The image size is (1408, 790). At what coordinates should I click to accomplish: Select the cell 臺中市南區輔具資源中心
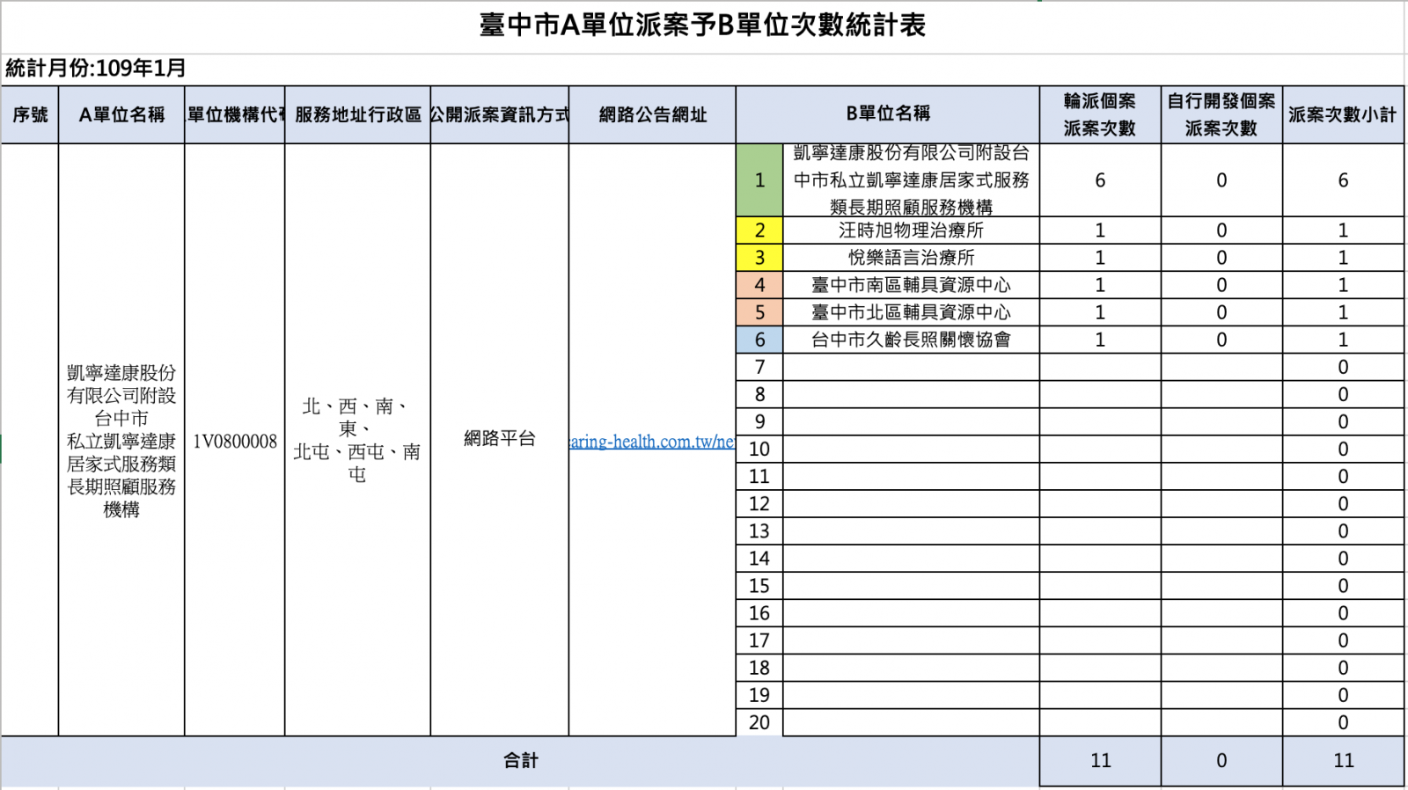pyautogui.click(x=911, y=285)
